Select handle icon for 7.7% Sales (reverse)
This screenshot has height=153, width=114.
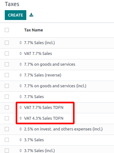[21, 75]
